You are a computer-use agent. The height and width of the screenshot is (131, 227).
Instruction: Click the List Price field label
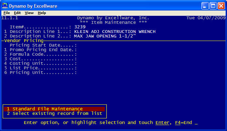coord(43,68)
